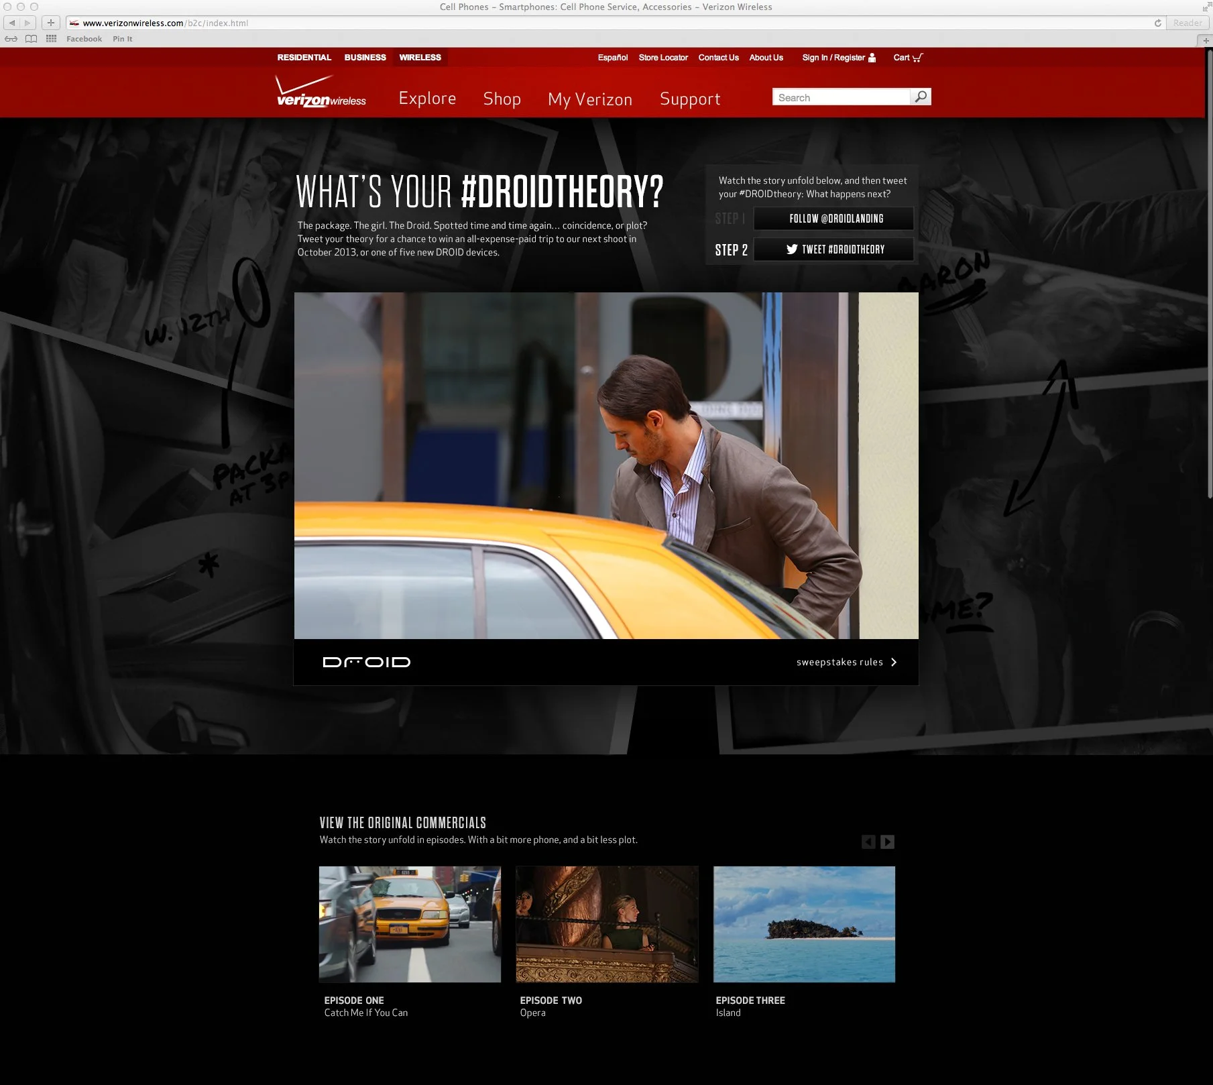The image size is (1213, 1085).
Task: Click inside the site Search field
Action: [841, 97]
